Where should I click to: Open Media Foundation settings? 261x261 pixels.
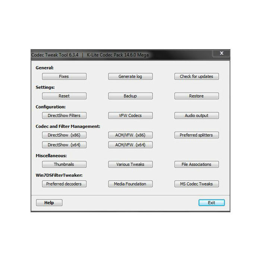tap(130, 184)
